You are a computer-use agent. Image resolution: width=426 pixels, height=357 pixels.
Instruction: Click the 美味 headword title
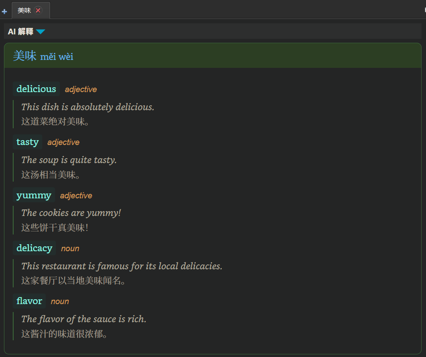click(x=25, y=56)
